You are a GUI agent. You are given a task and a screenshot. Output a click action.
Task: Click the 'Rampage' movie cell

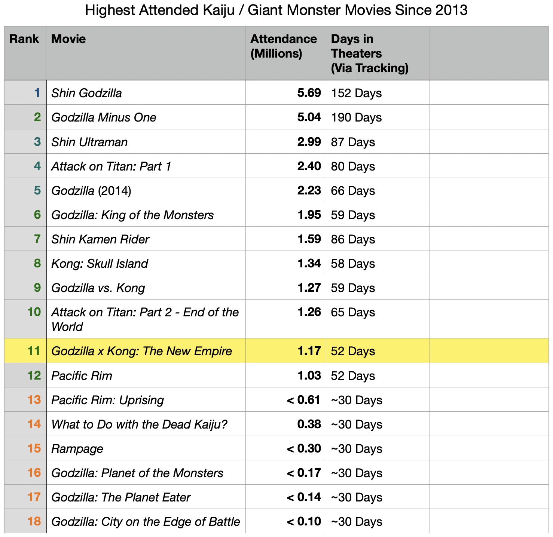[146, 448]
